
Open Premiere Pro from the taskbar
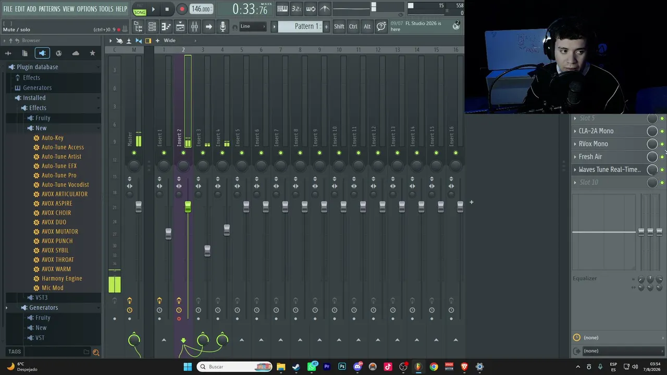click(327, 367)
